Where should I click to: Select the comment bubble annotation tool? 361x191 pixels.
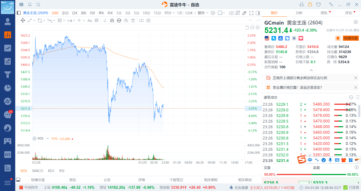(97, 20)
